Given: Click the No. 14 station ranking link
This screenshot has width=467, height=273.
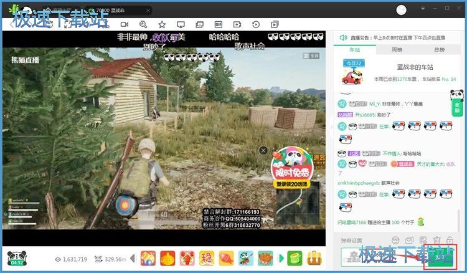Looking at the screenshot, I should click(449, 79).
